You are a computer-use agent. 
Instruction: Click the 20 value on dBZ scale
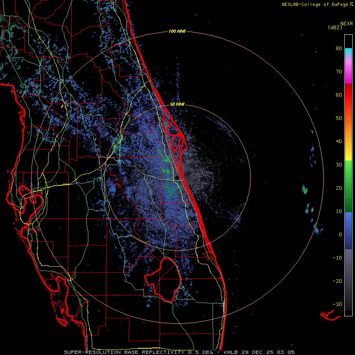click(x=339, y=188)
